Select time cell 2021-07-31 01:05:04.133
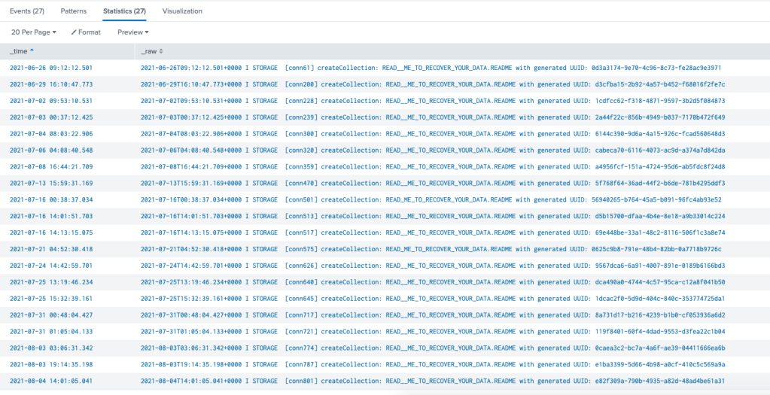Image resolution: width=770 pixels, height=395 pixels. [51, 331]
